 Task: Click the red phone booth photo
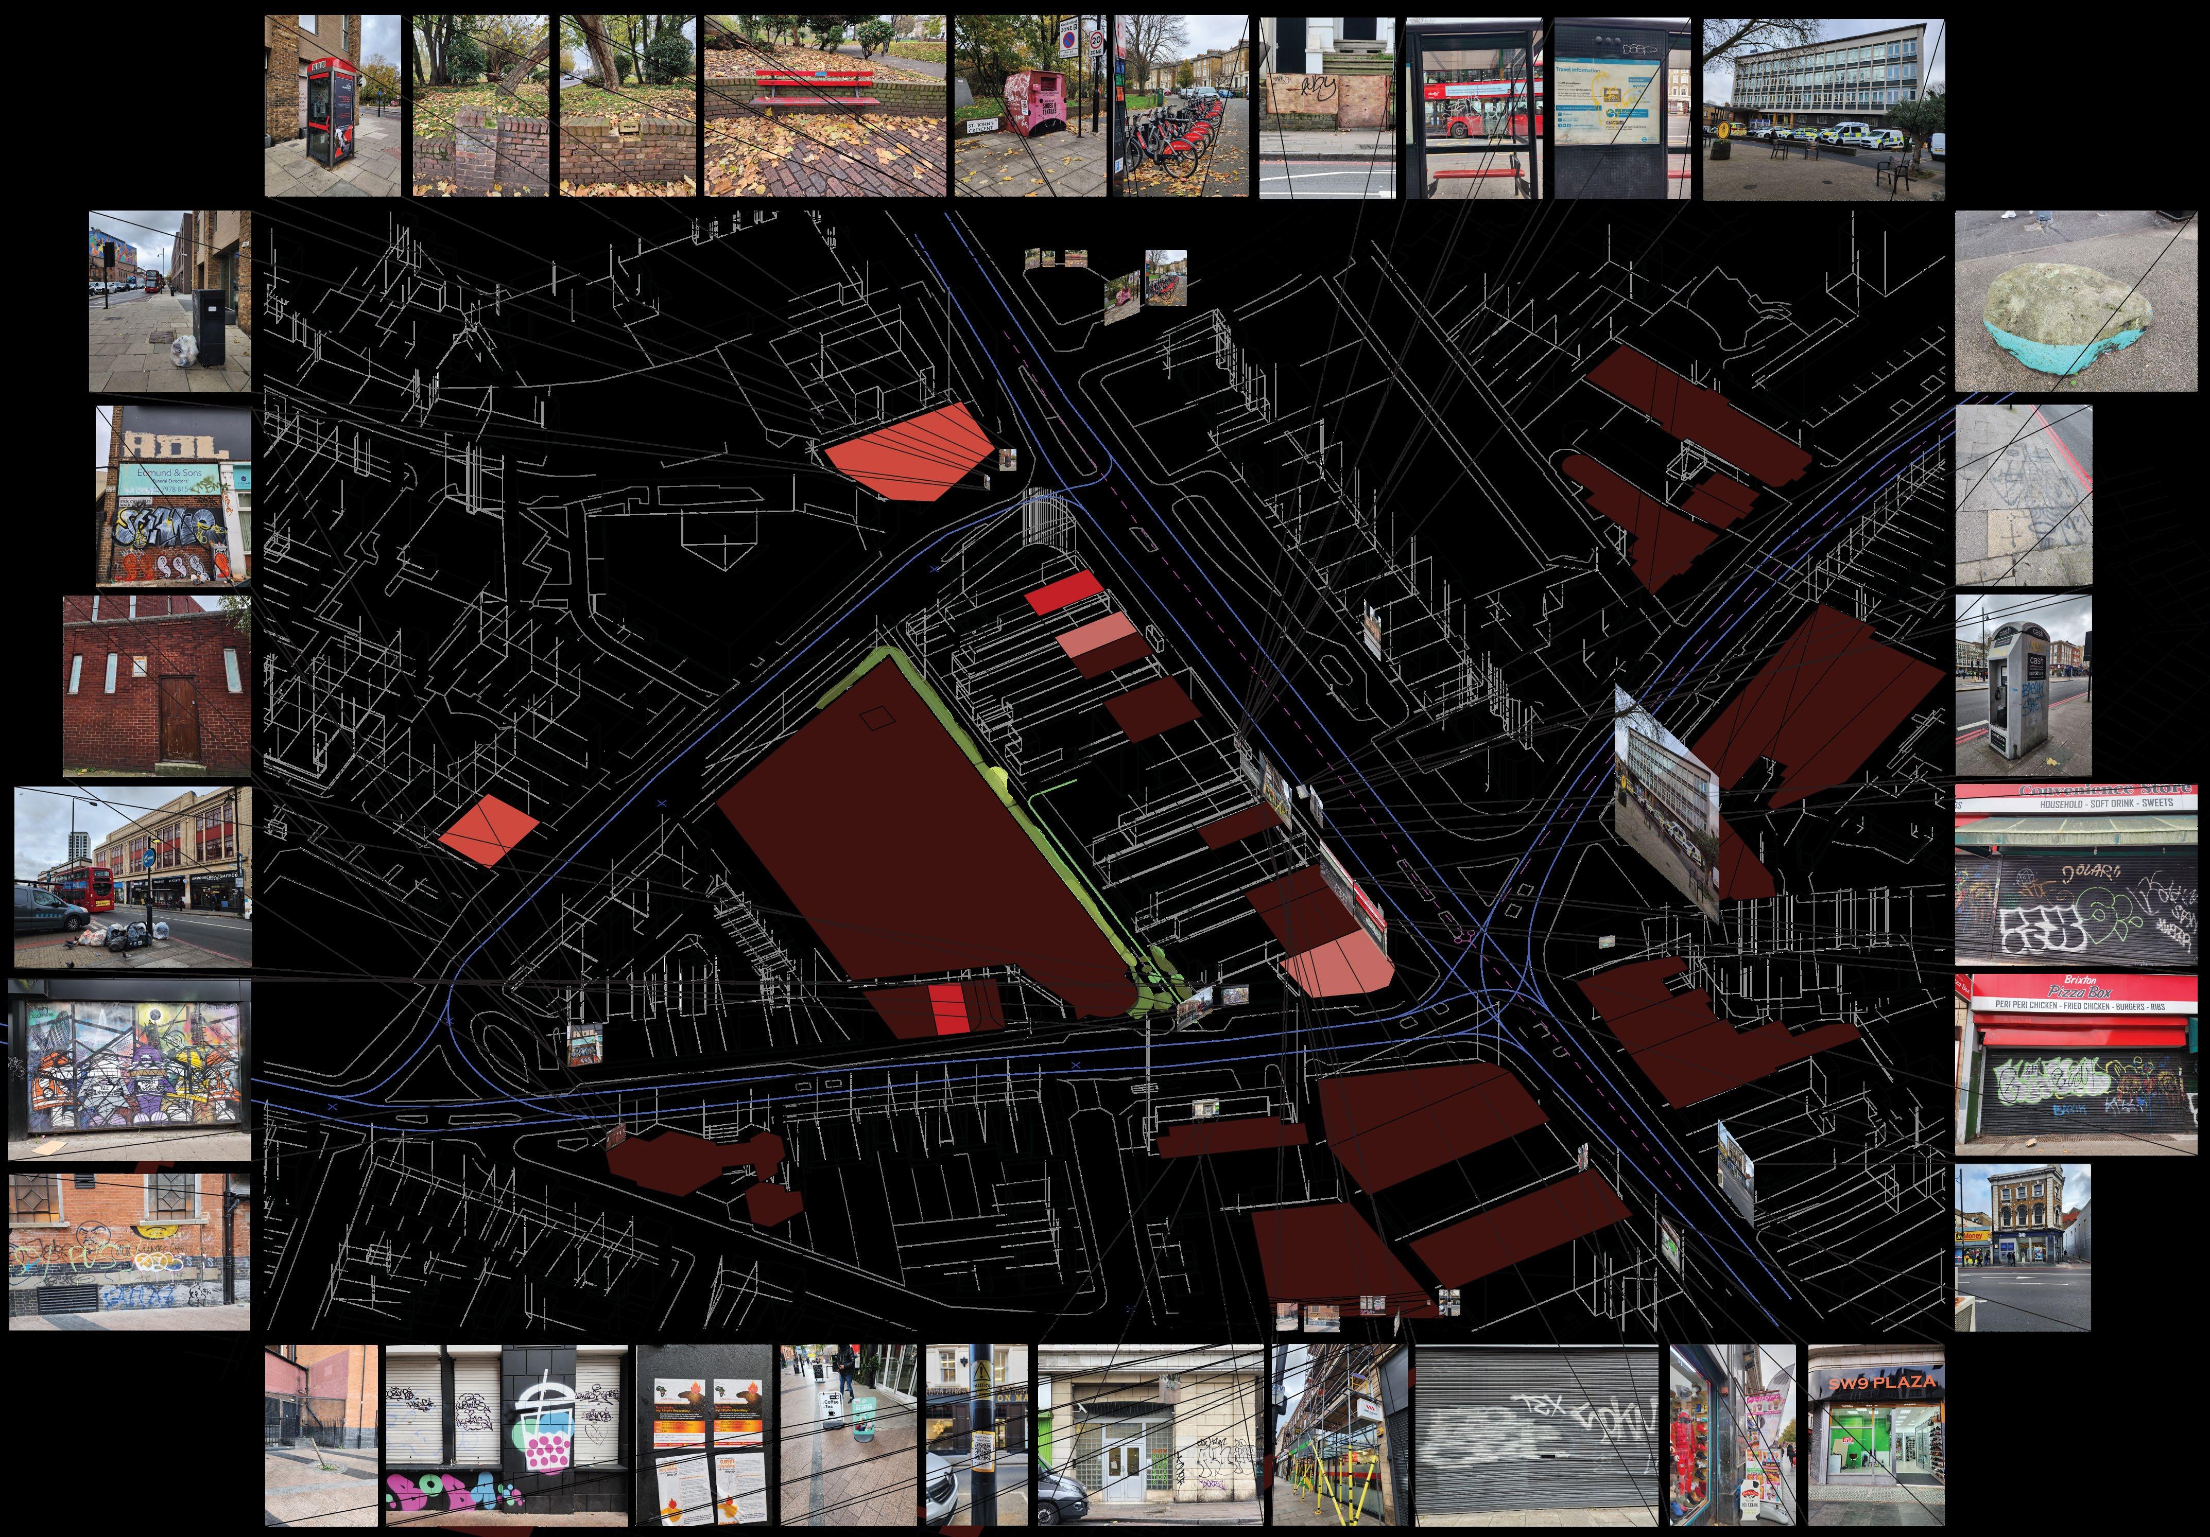click(x=332, y=106)
